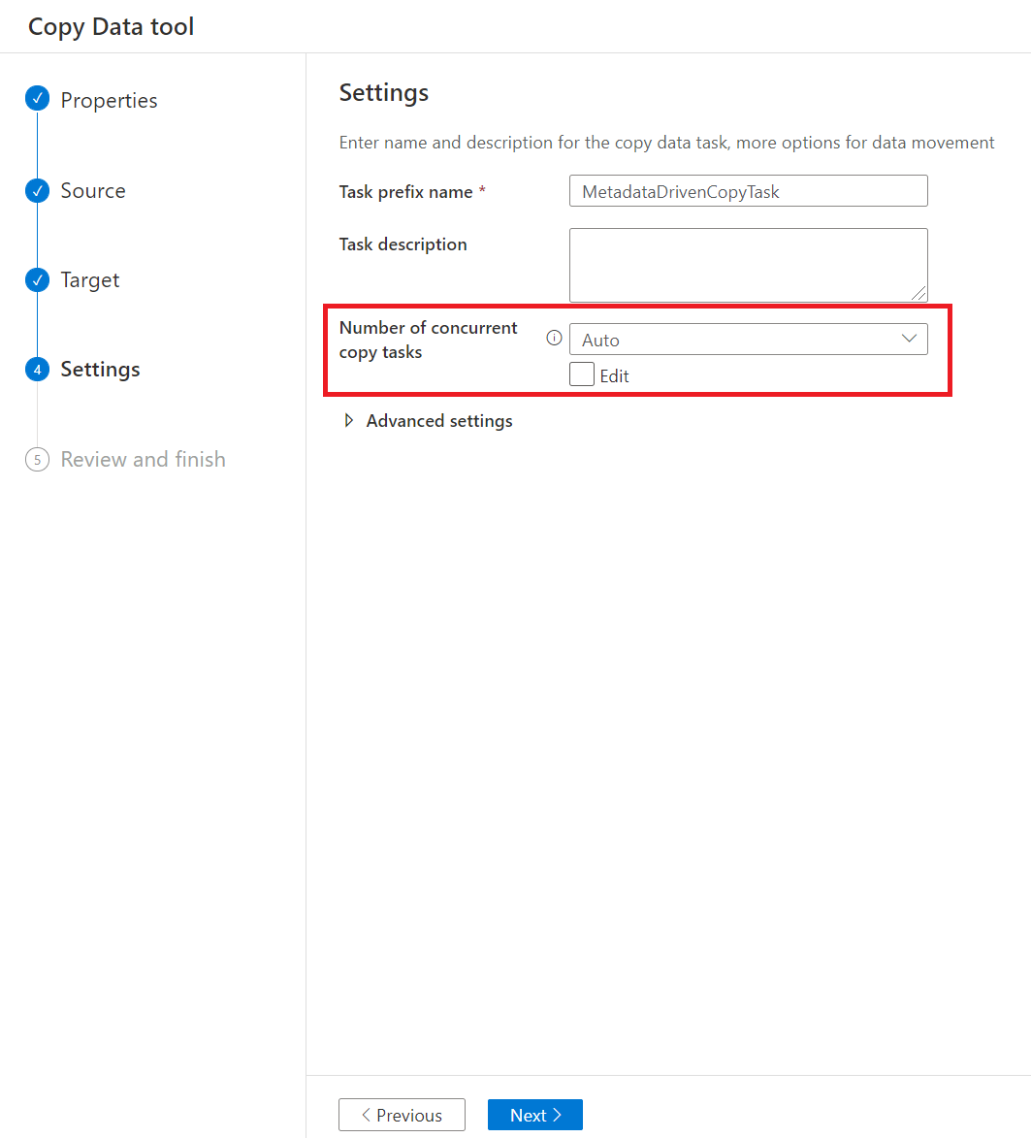The width and height of the screenshot is (1031, 1138).
Task: Click the numbered Settings step circle
Action: click(x=36, y=369)
